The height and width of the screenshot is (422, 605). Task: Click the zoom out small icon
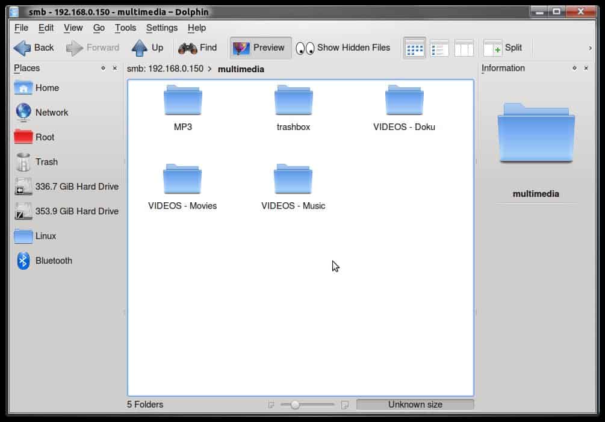[x=271, y=405]
